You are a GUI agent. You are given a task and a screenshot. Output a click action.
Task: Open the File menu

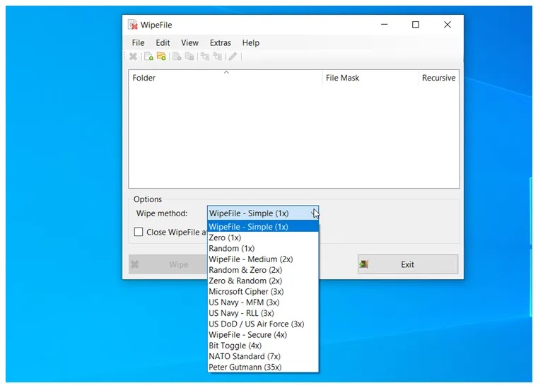click(x=138, y=43)
